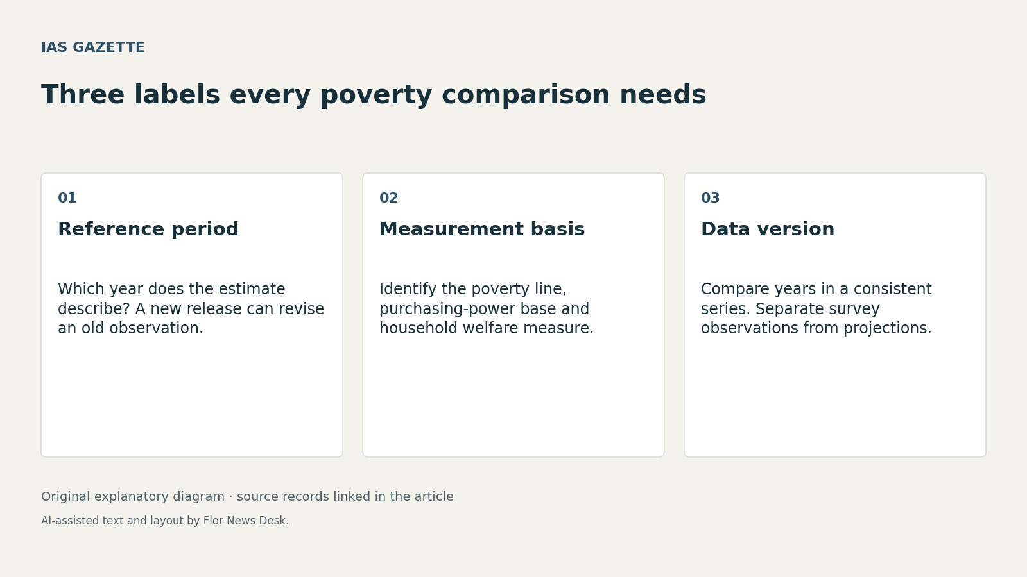Click empty area of Measurement basis card
The height and width of the screenshot is (577, 1027).
[x=513, y=397]
